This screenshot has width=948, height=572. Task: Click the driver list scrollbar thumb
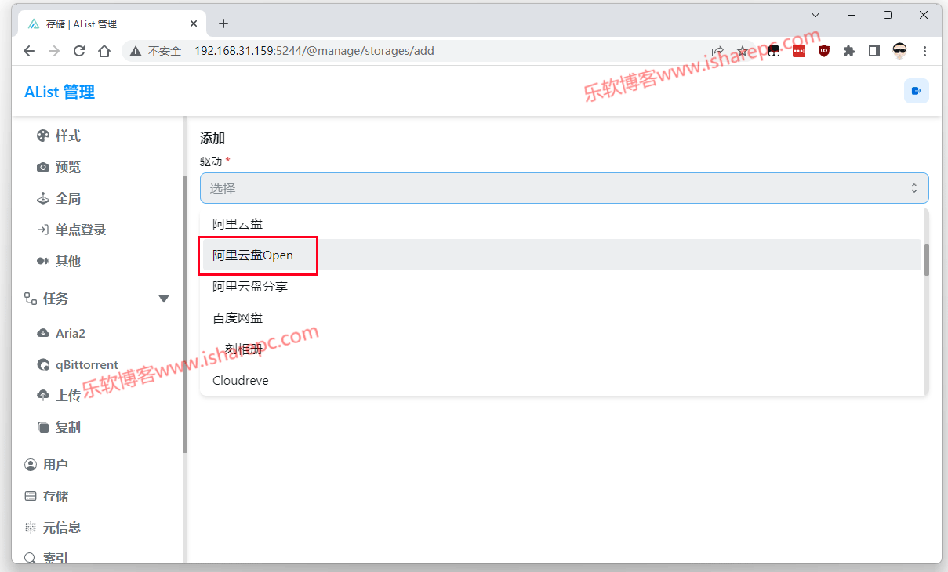pos(926,260)
